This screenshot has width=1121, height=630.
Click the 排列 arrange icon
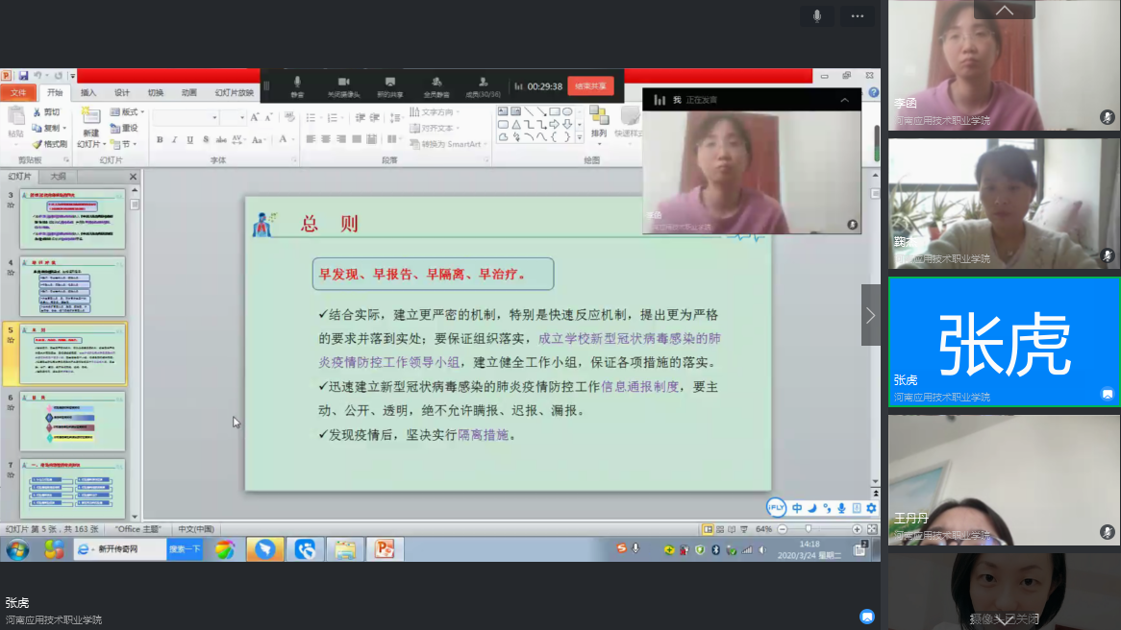tap(598, 119)
